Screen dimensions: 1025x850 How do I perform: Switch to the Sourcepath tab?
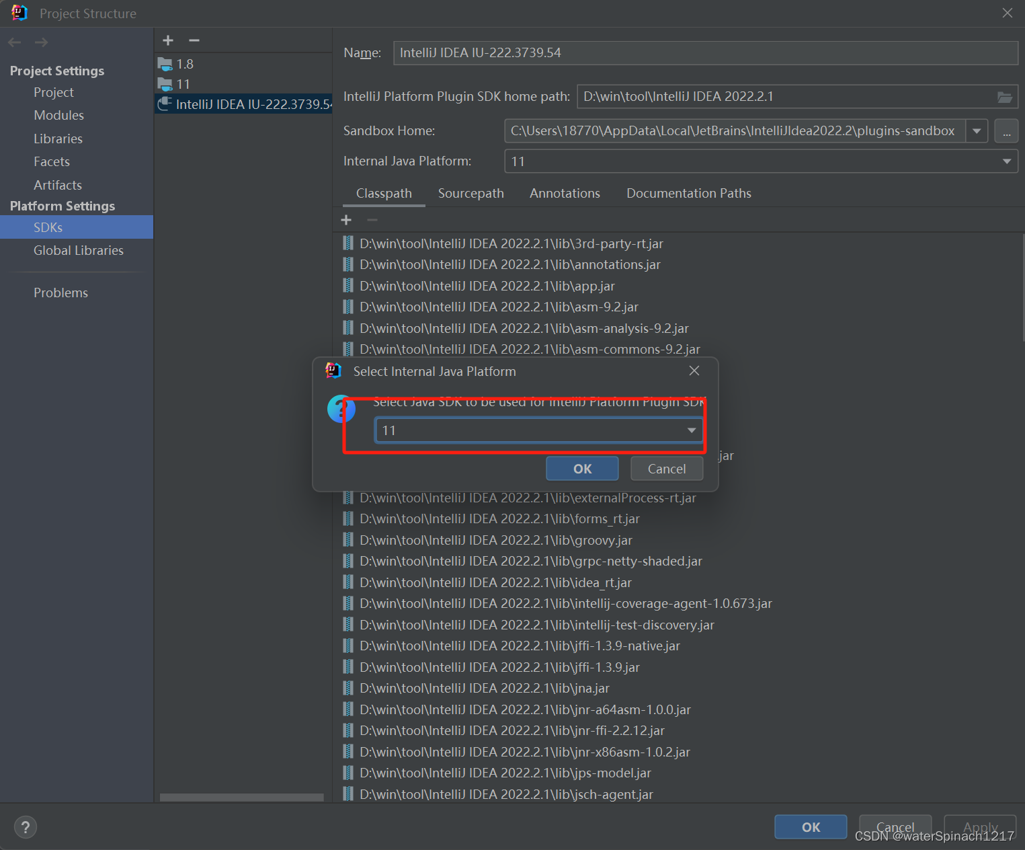[x=470, y=193]
